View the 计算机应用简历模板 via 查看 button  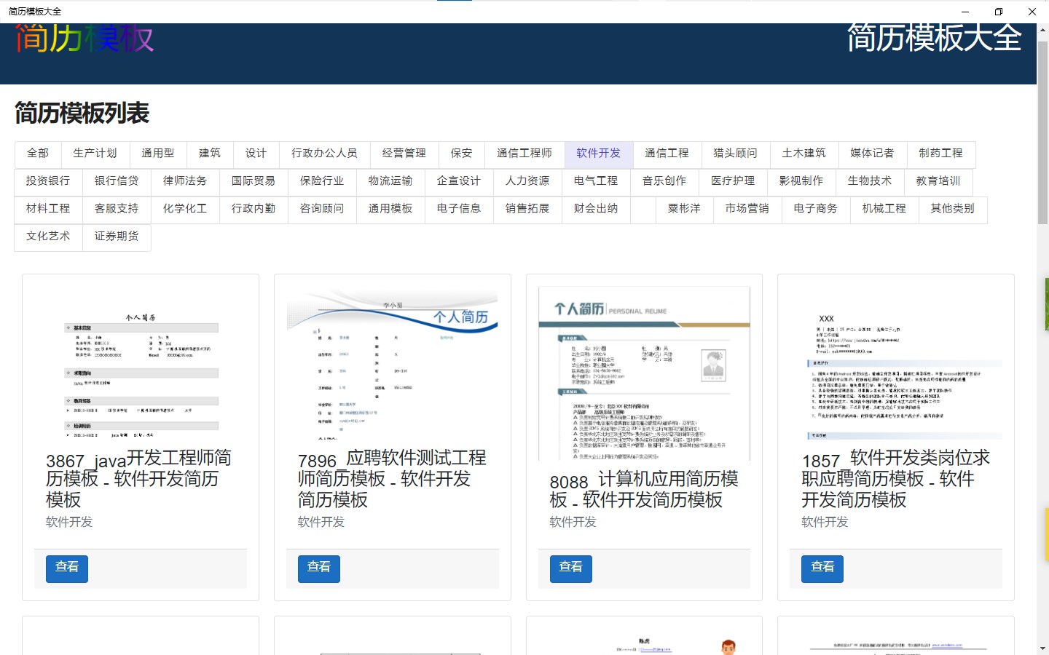571,568
